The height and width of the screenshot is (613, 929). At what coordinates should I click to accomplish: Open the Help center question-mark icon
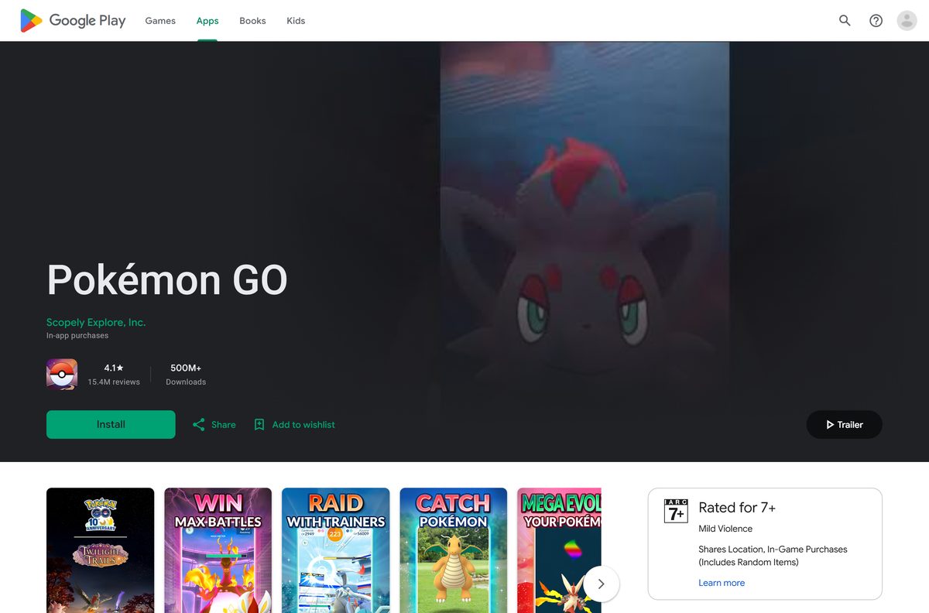pos(876,21)
